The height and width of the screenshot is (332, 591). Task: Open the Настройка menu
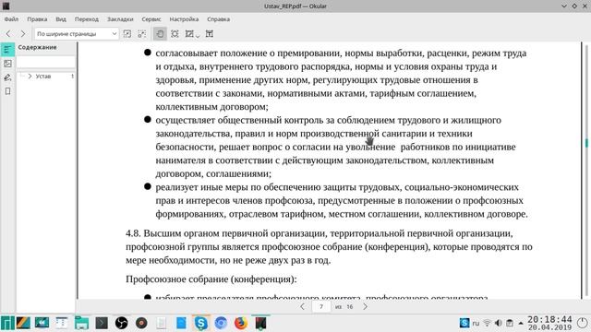[184, 19]
